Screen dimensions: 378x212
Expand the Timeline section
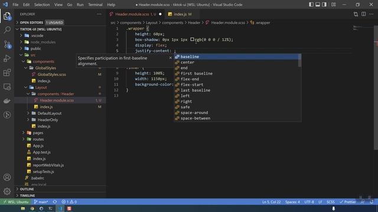(60, 196)
